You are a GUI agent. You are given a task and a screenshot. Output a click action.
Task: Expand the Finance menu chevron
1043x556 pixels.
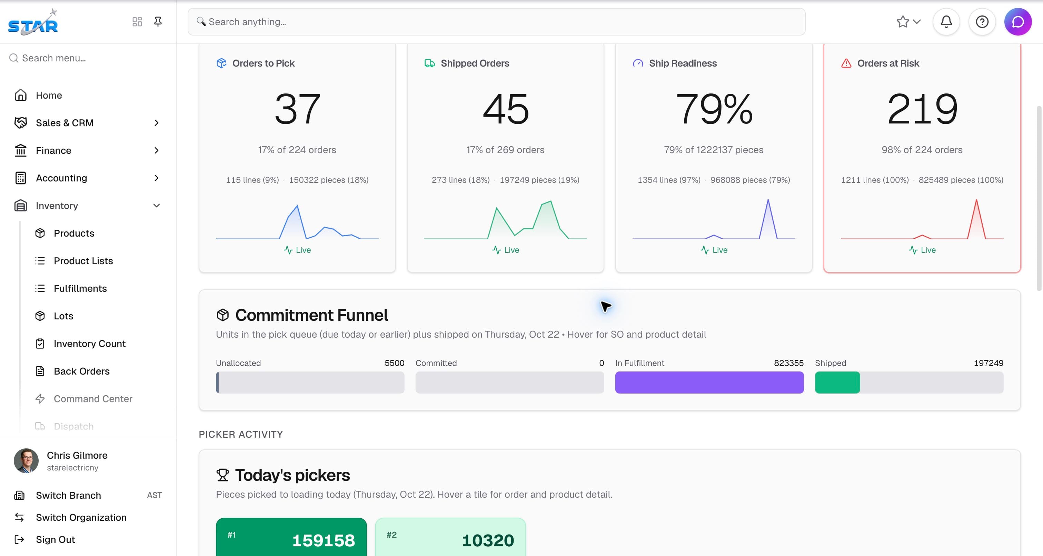(157, 151)
